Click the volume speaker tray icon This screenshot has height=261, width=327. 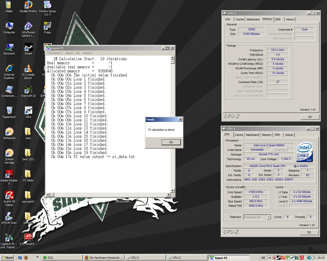[313, 258]
